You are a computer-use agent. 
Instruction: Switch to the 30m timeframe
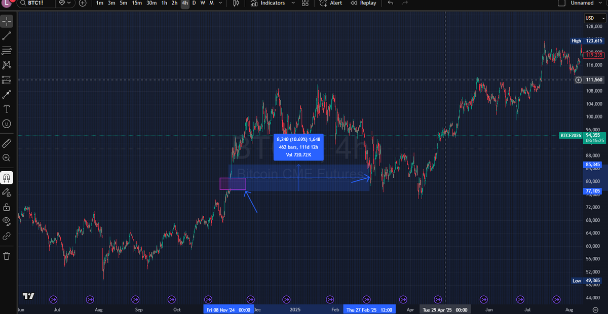(x=151, y=3)
